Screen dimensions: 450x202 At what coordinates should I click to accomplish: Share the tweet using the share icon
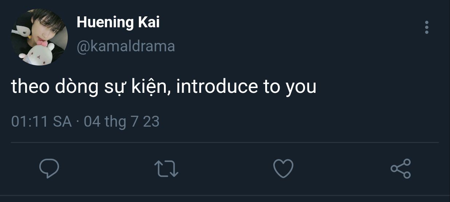click(x=400, y=169)
